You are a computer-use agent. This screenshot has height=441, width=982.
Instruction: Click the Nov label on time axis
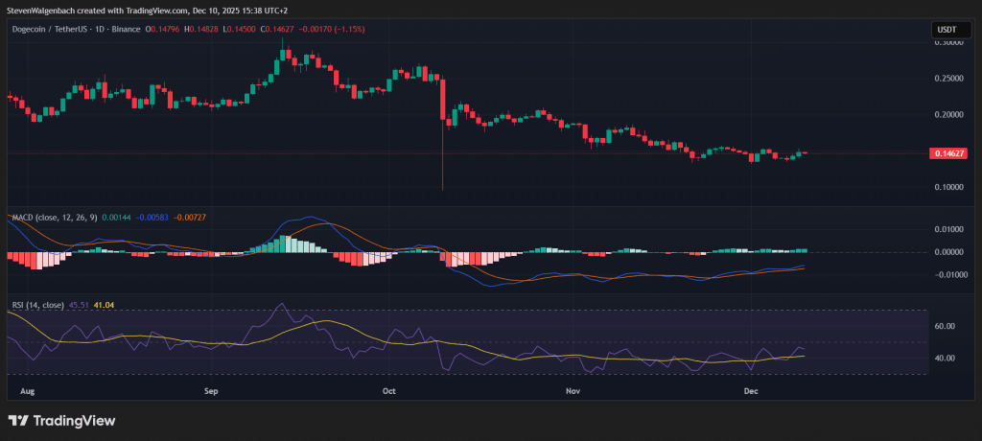pyautogui.click(x=573, y=391)
